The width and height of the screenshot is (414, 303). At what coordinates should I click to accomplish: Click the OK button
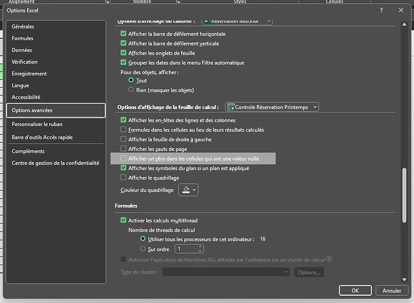355,291
